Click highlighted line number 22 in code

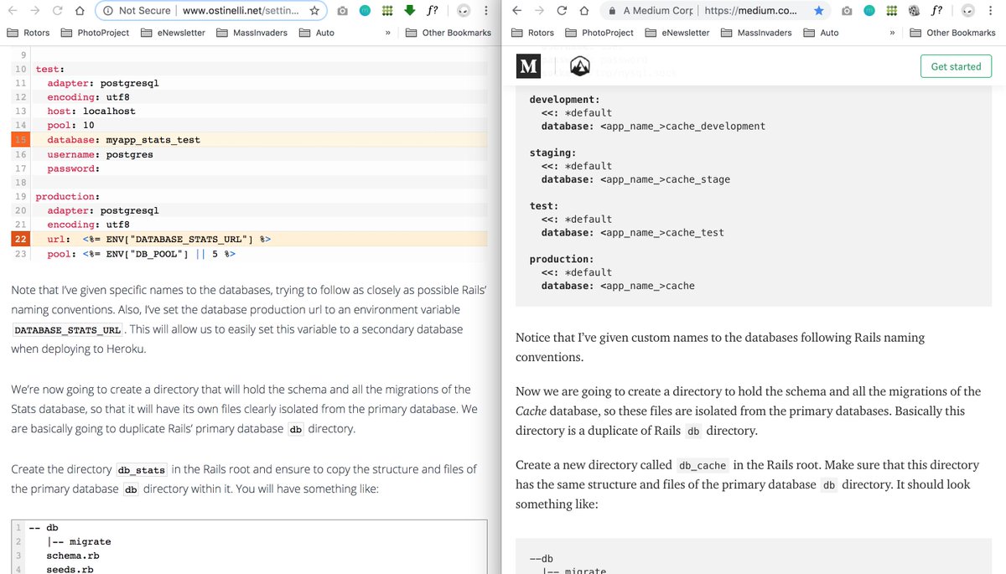pyautogui.click(x=21, y=240)
